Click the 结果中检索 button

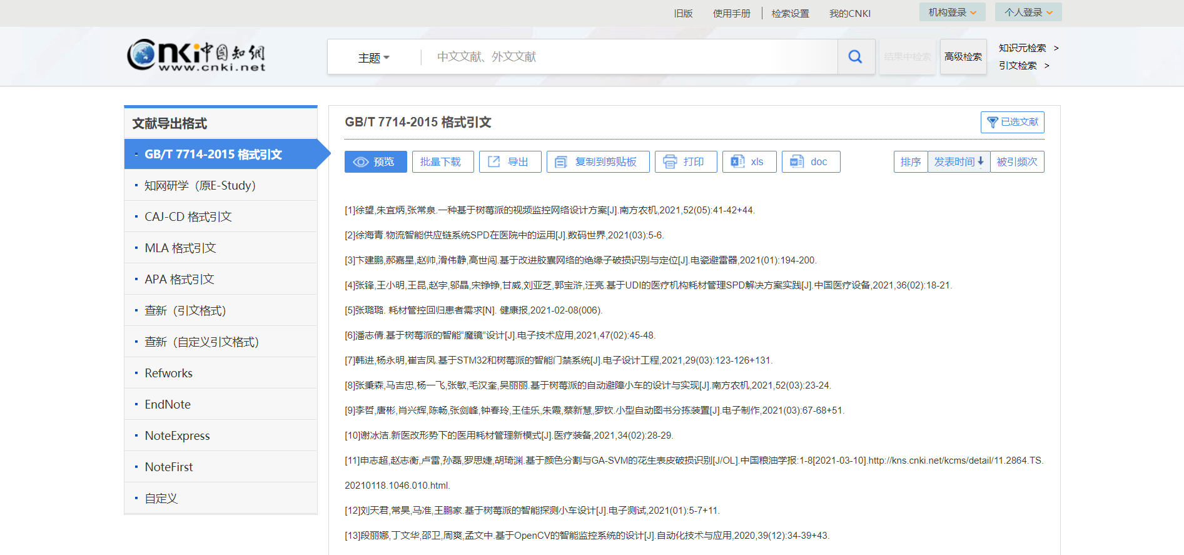click(x=908, y=57)
